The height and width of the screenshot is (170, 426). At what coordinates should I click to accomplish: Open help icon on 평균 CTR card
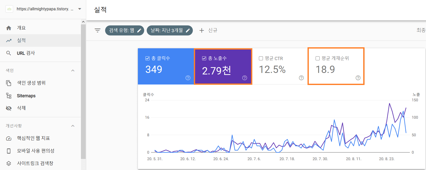click(x=301, y=78)
